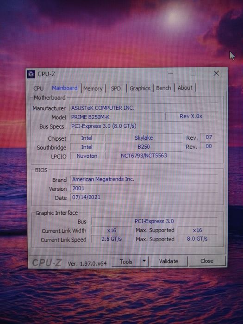This screenshot has height=324, width=243.
Task: Click the B250 southbridge field
Action: coord(144,147)
